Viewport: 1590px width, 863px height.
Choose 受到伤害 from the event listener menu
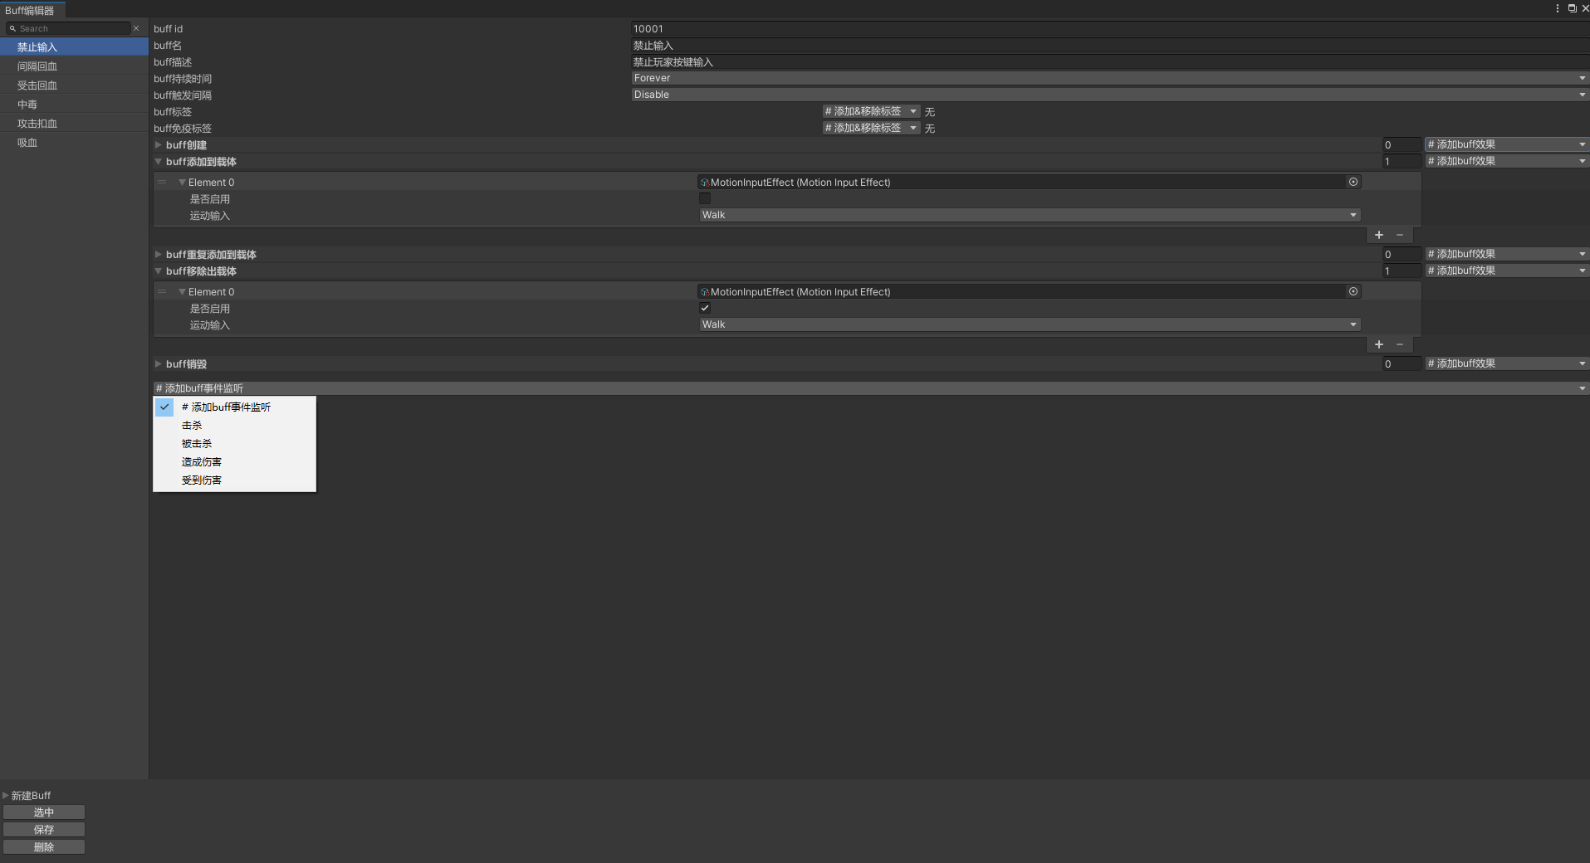234,480
